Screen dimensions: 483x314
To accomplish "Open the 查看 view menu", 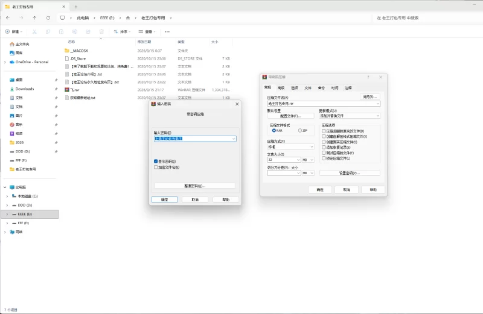I will pyautogui.click(x=147, y=32).
